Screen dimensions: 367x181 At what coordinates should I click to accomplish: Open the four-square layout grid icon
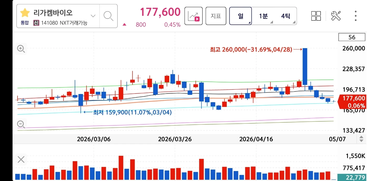316,16
